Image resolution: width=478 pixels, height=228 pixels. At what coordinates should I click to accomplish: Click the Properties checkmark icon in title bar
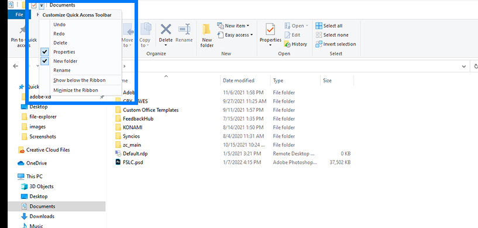(x=34, y=5)
